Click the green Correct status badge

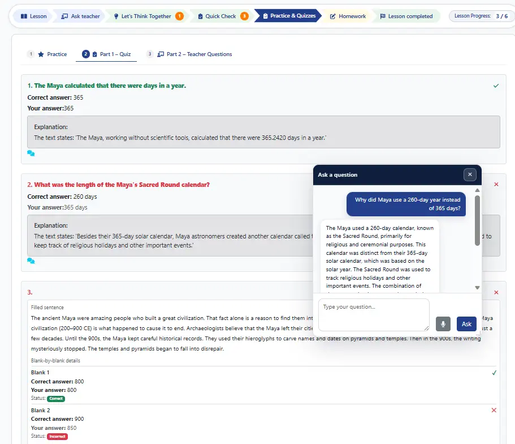click(x=56, y=399)
